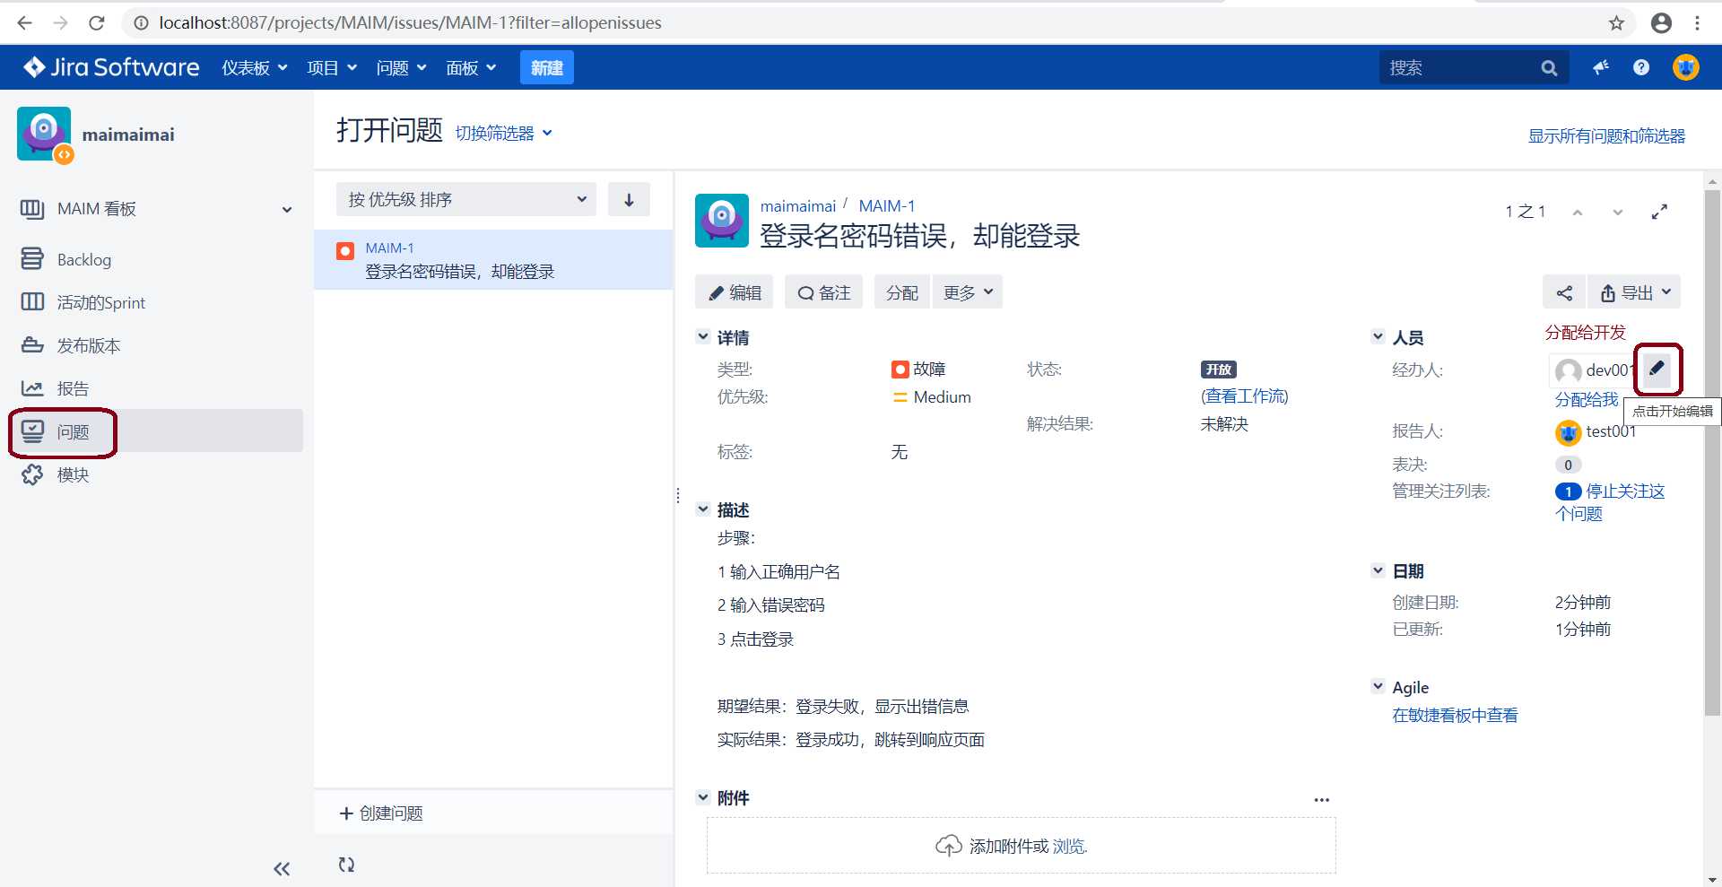The width and height of the screenshot is (1722, 887).
Task: Open the user avatar menu in the header
Action: tap(1686, 67)
